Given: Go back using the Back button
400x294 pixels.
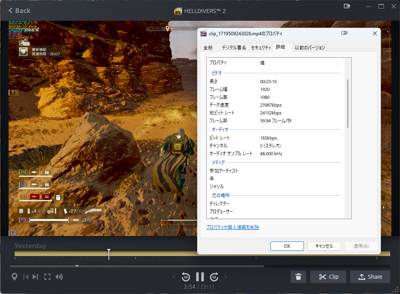Looking at the screenshot, I should click(19, 11).
